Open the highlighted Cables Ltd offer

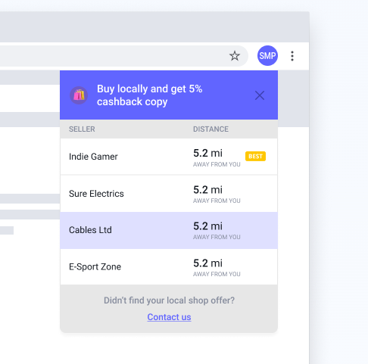click(x=169, y=230)
